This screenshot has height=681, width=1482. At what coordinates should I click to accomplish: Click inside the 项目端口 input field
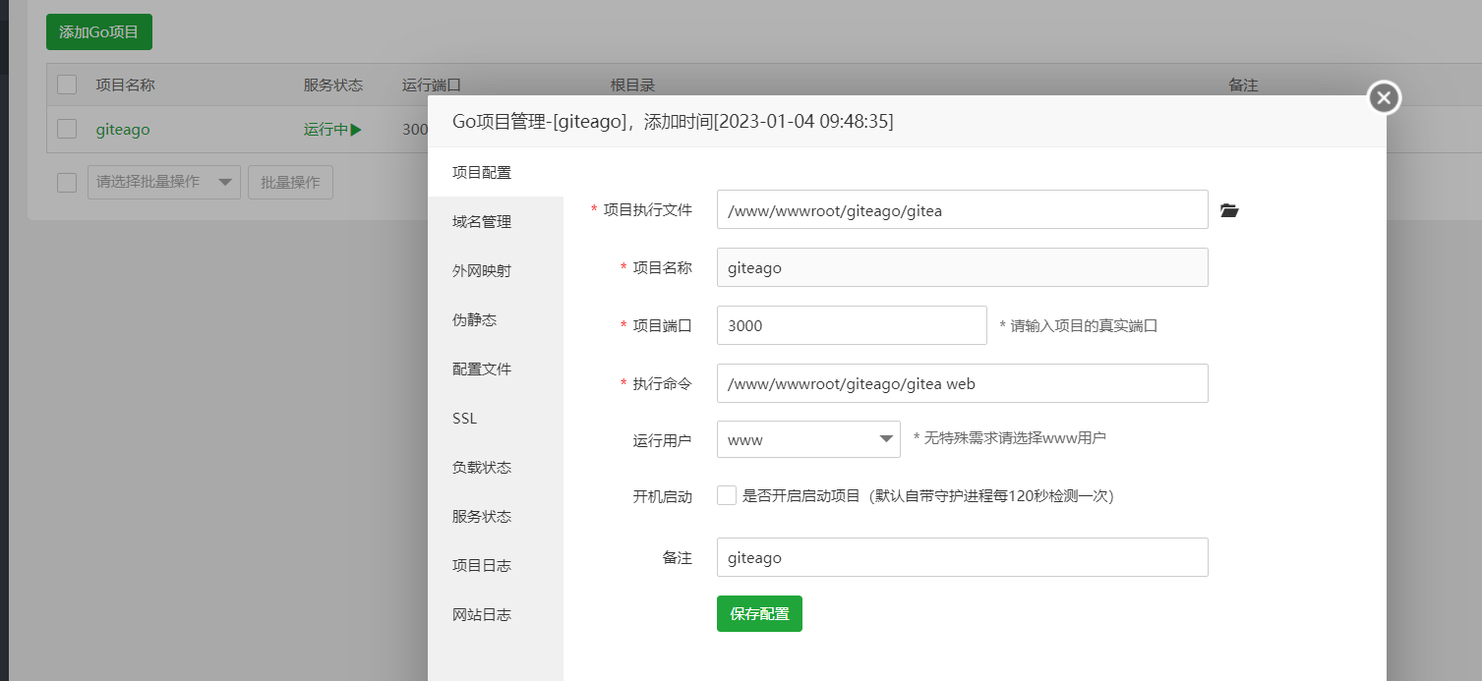[851, 324]
